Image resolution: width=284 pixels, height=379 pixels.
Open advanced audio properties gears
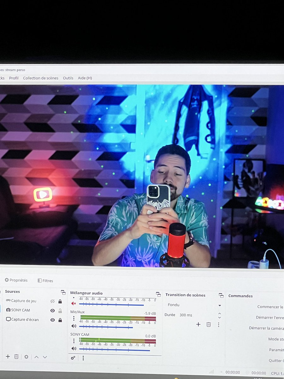point(73,358)
